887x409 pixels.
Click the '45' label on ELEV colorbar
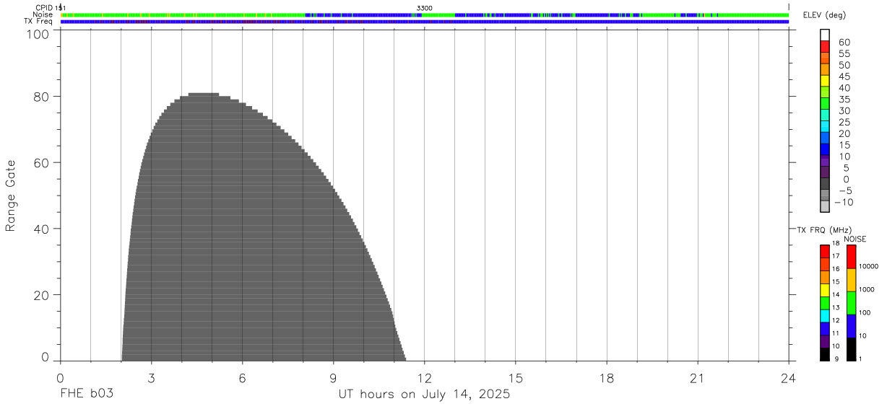(844, 77)
